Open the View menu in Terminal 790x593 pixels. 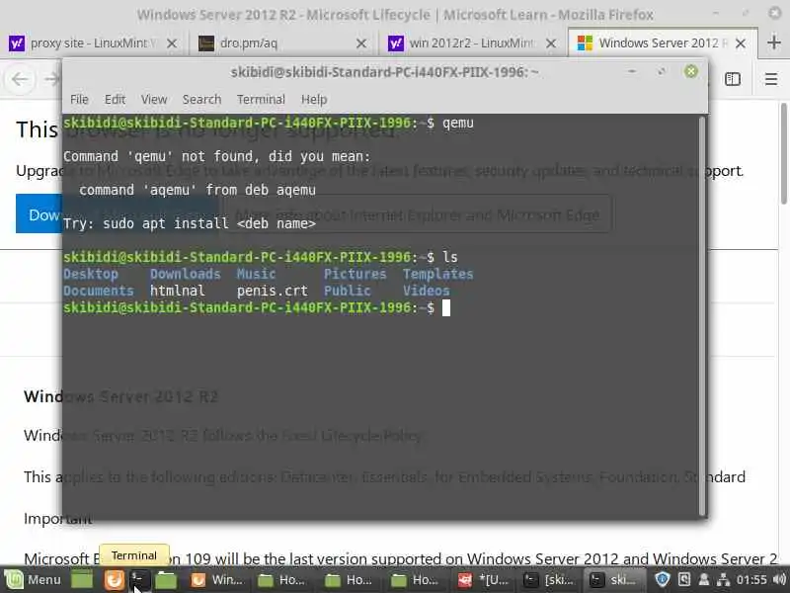(154, 100)
